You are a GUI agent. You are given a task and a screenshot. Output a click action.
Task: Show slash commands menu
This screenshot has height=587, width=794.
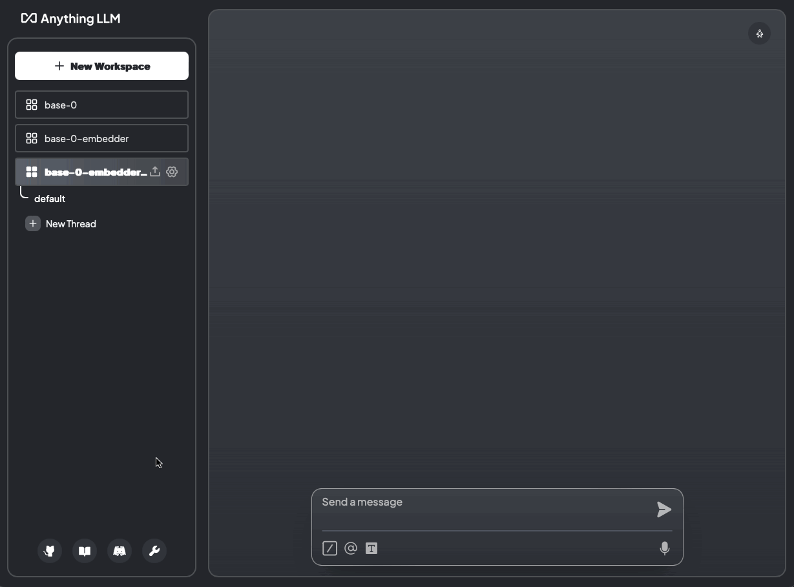(329, 548)
